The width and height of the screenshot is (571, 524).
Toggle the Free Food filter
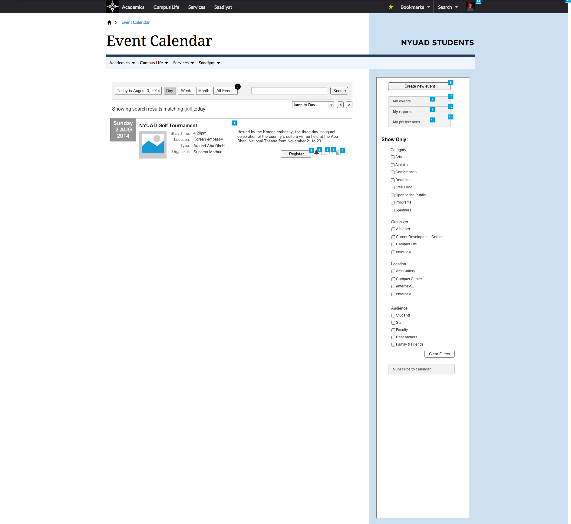pyautogui.click(x=393, y=187)
